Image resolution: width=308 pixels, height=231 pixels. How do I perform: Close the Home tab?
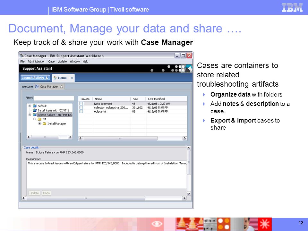(x=72, y=78)
